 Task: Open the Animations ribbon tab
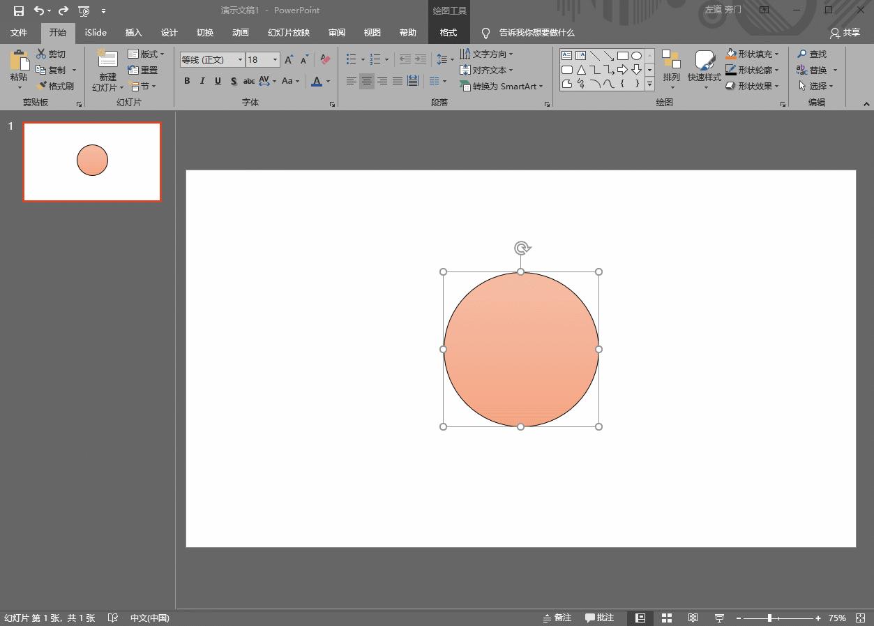[x=241, y=33]
